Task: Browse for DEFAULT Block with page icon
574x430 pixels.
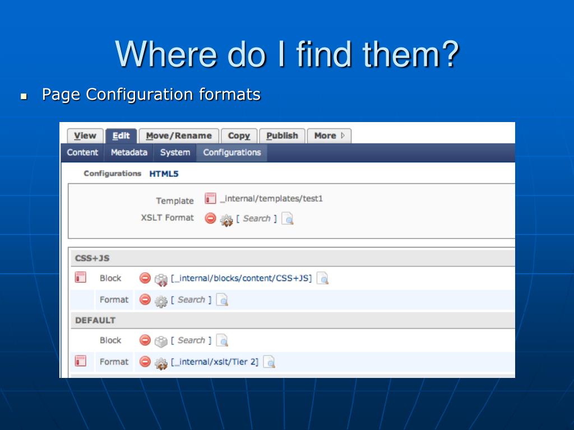Action: click(222, 340)
